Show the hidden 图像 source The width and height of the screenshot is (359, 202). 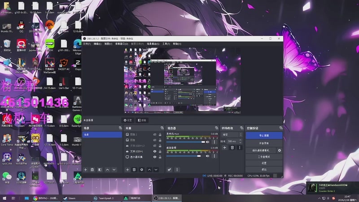[155, 140]
